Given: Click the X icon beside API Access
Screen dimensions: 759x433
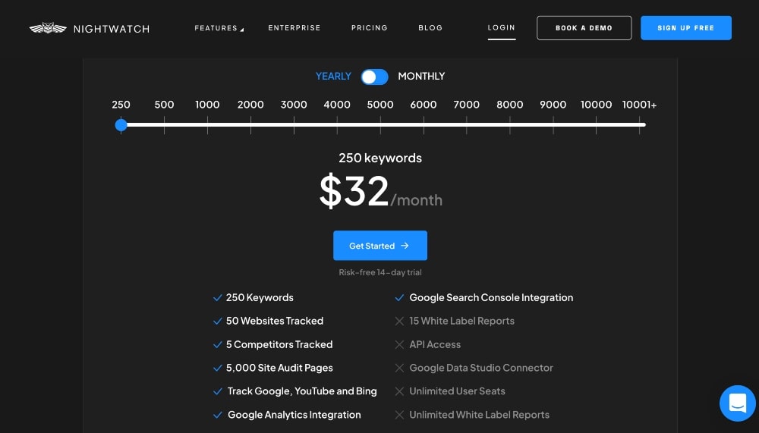Looking at the screenshot, I should tap(399, 345).
